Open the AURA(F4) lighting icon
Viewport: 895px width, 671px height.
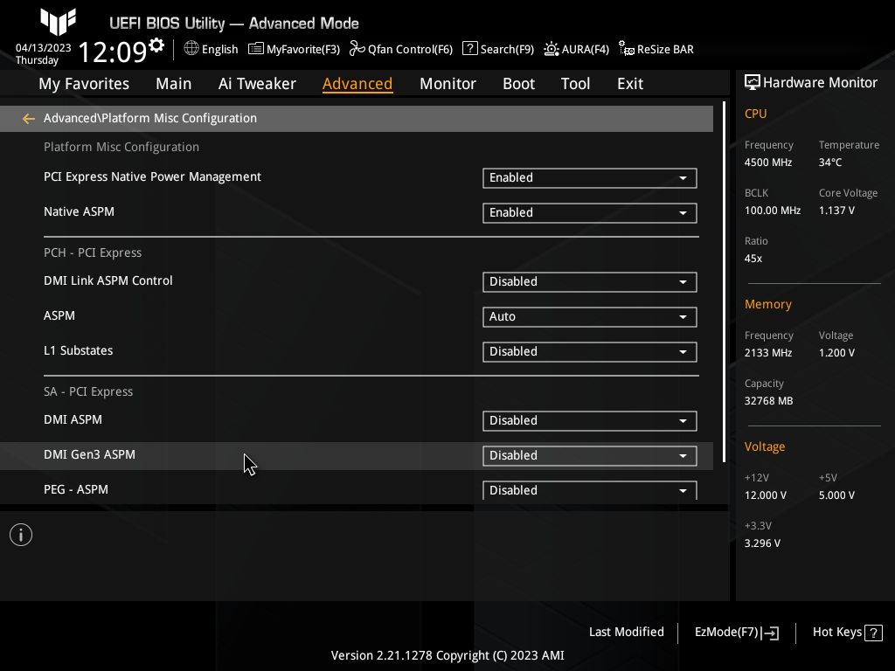point(551,49)
